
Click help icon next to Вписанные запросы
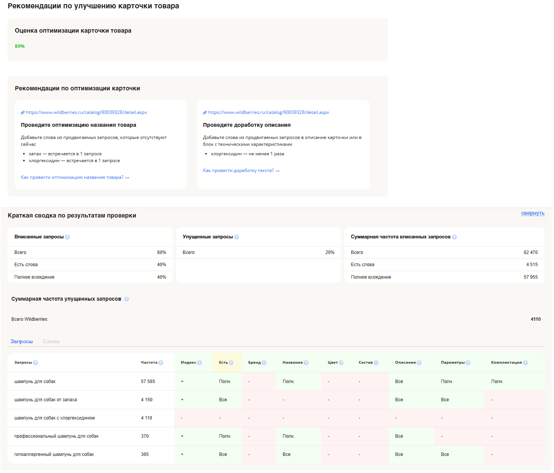pos(68,237)
